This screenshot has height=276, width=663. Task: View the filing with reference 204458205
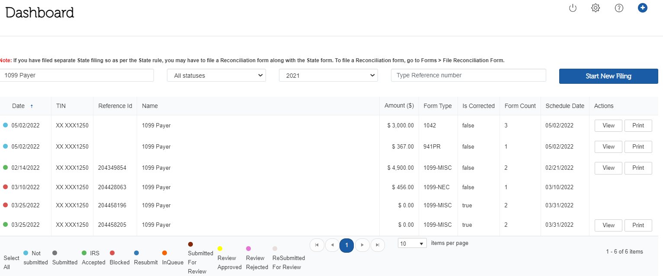point(609,225)
